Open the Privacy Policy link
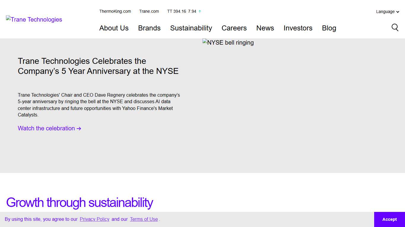Viewport: 405px width, 227px height. (94, 219)
